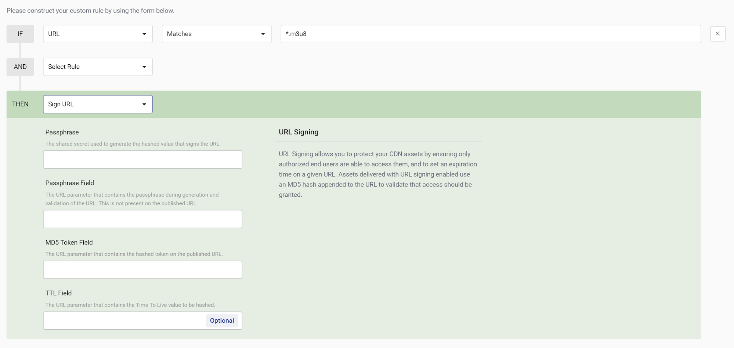Click the IF condition label
The image size is (734, 348).
tap(20, 34)
